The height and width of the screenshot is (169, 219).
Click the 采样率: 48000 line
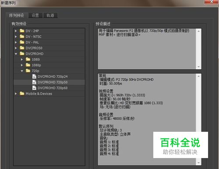pyautogui.click(x=117, y=119)
